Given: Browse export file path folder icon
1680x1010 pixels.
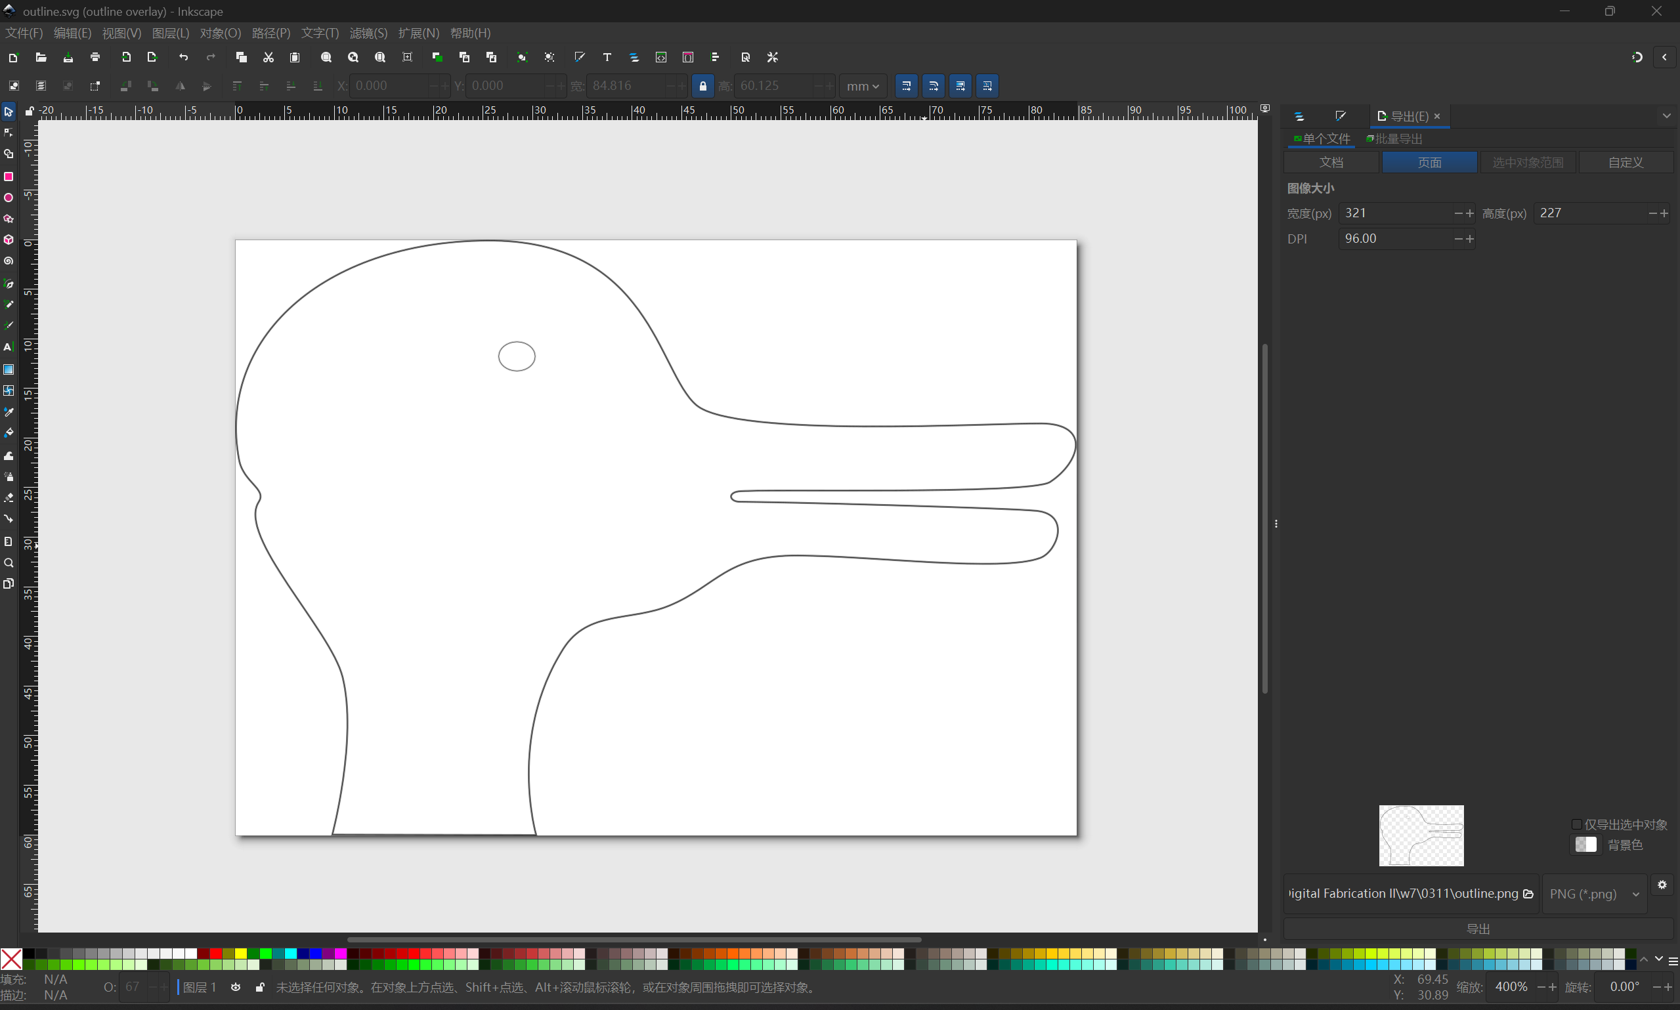Looking at the screenshot, I should pyautogui.click(x=1528, y=894).
